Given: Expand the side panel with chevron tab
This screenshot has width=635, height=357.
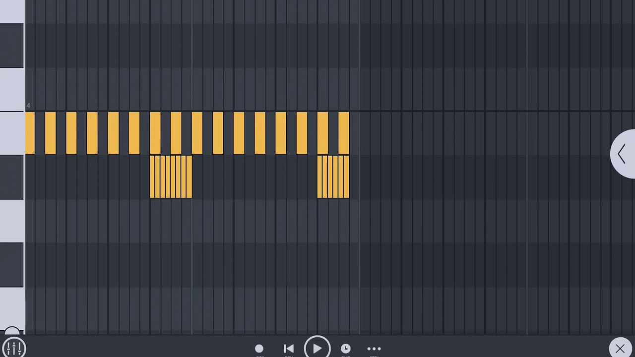Looking at the screenshot, I should point(623,154).
